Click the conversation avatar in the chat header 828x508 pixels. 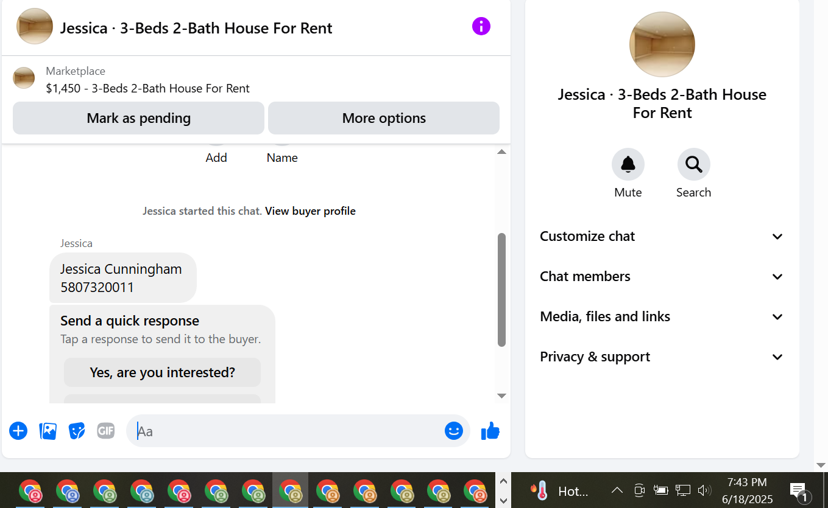click(x=35, y=26)
